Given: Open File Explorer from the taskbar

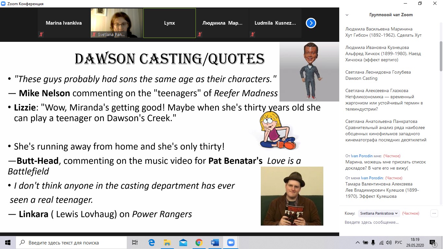Looking at the screenshot, I should coord(167,243).
